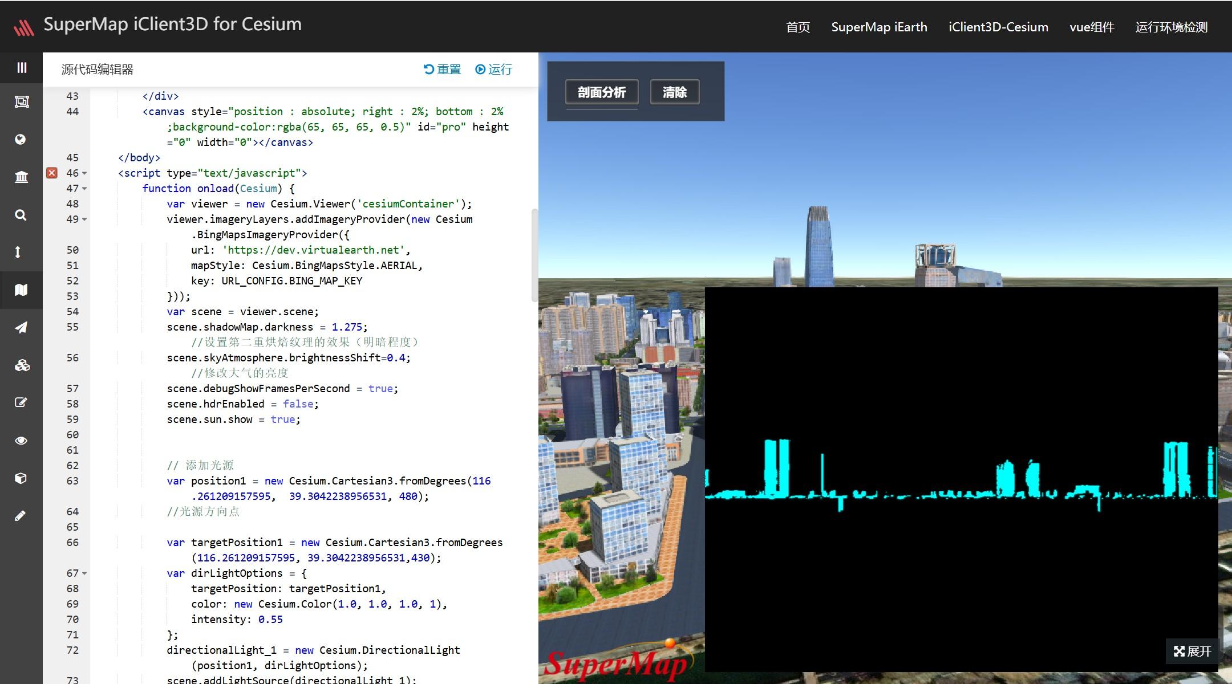Click the magnifier search icon in sidebar
This screenshot has width=1232, height=684.
pyautogui.click(x=21, y=215)
